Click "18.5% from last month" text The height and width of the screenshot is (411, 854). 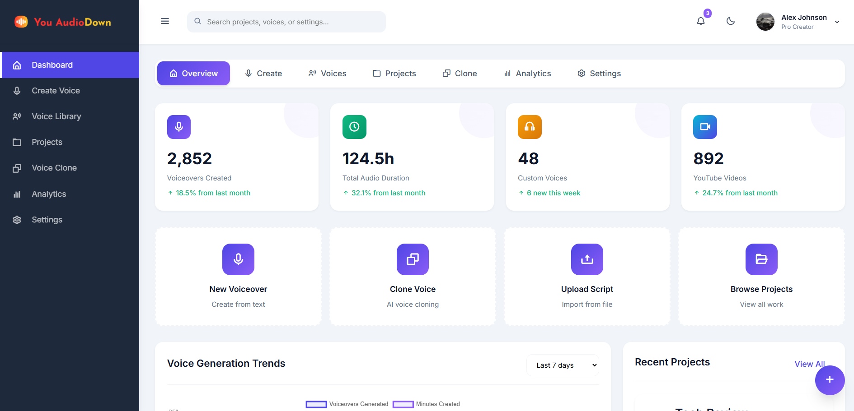point(213,193)
